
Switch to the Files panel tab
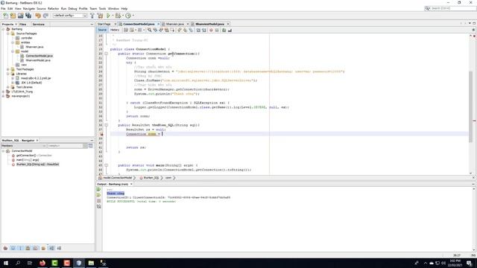[x=23, y=24]
